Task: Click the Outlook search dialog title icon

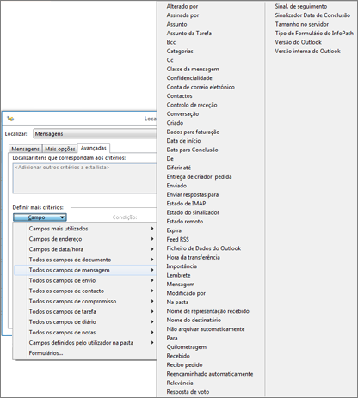Action: coord(10,119)
